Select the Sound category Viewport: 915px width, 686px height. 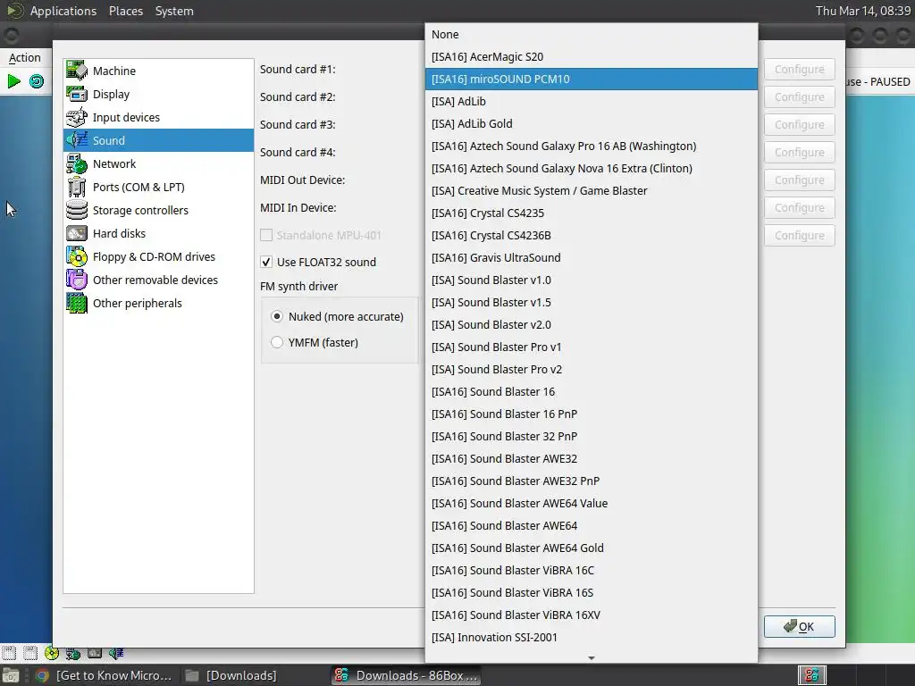pos(158,140)
